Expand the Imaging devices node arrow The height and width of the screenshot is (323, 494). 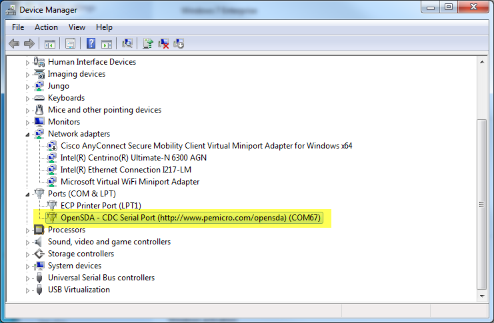[27, 75]
